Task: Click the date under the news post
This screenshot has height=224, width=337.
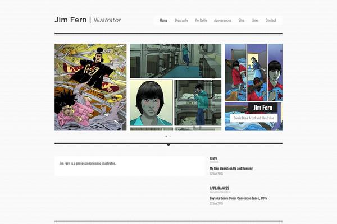Action: pos(216,174)
